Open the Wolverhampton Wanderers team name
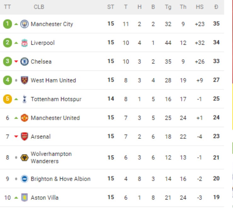This screenshot has width=233, height=208. pos(51,157)
